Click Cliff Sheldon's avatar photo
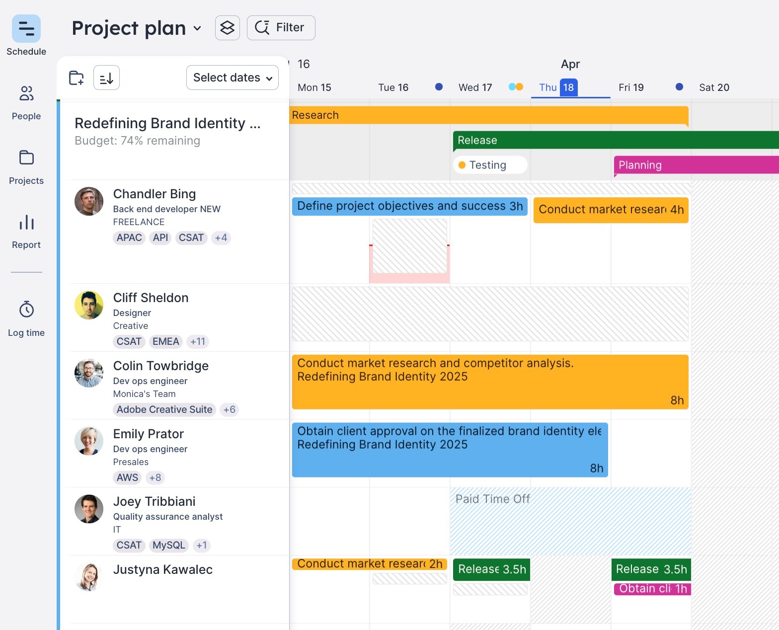The width and height of the screenshot is (779, 630). pyautogui.click(x=89, y=305)
